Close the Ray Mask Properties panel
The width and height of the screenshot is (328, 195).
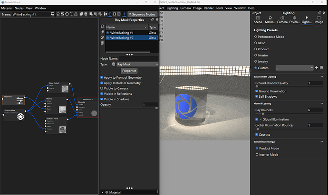(x=157, y=19)
